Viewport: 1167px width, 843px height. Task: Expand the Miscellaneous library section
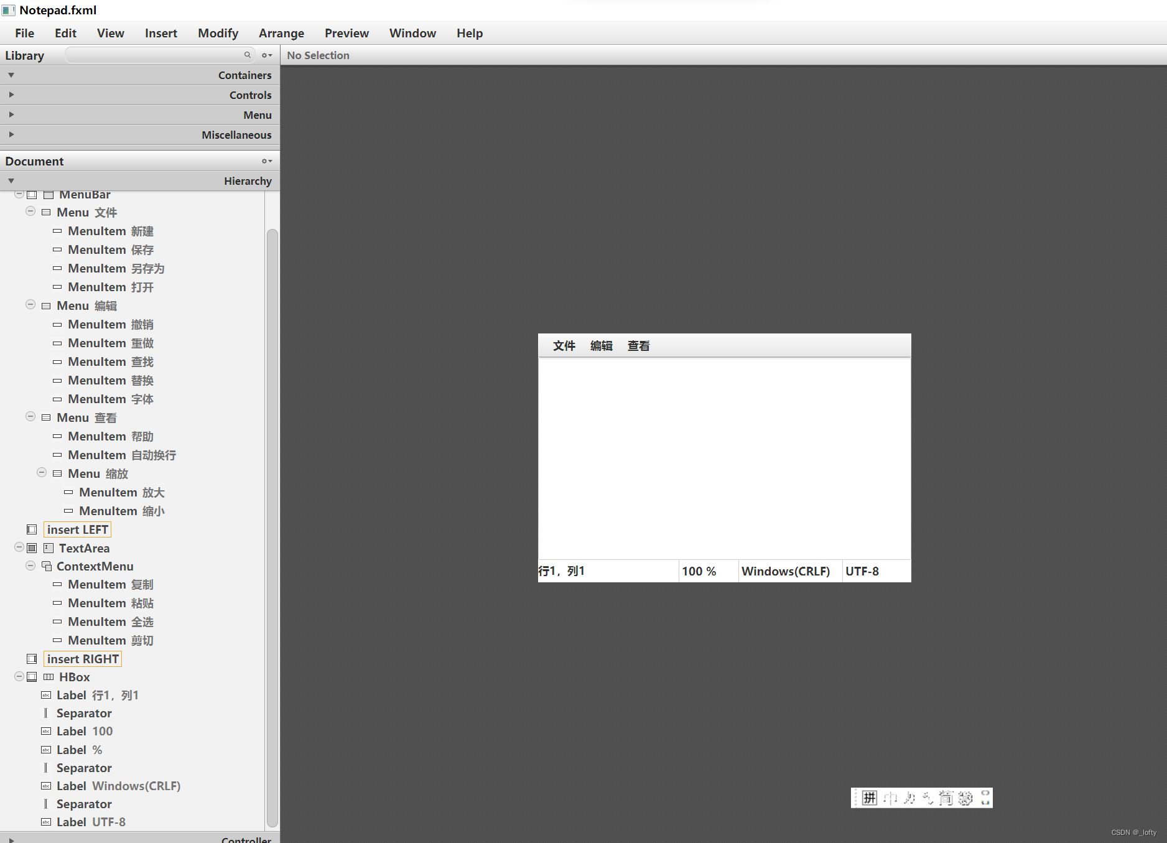tap(11, 134)
